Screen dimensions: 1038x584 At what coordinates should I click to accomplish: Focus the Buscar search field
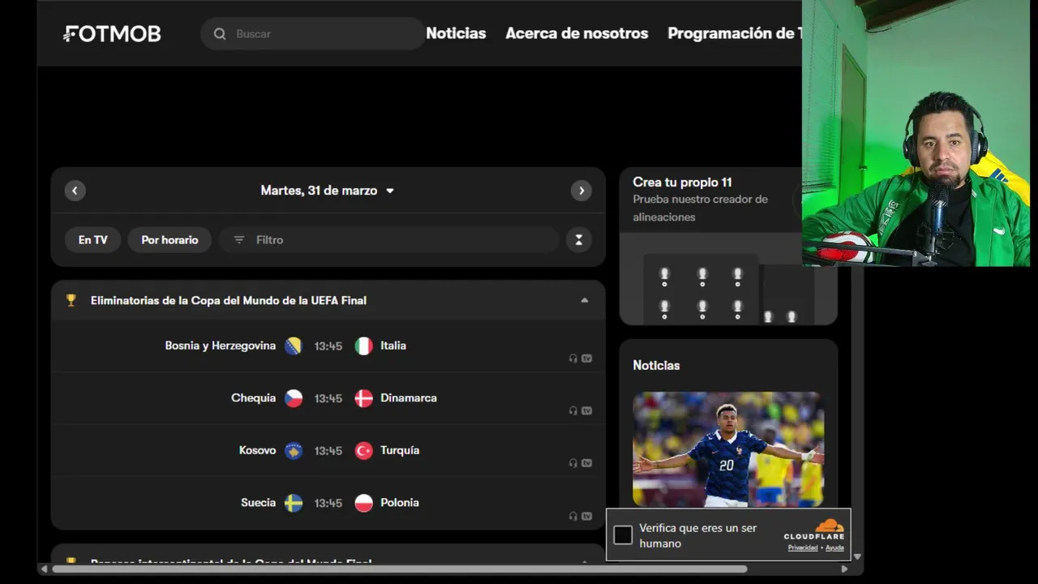312,34
